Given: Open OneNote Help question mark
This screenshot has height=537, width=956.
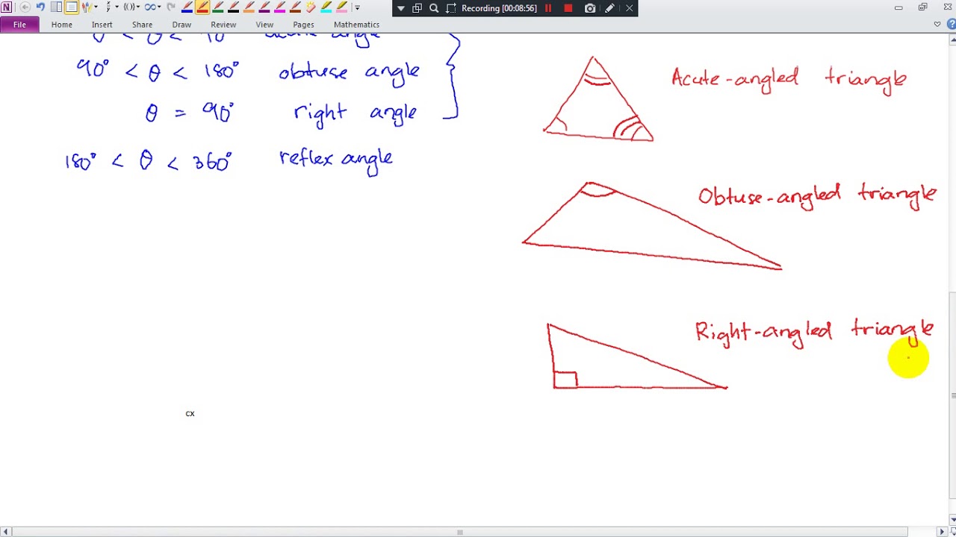Looking at the screenshot, I should click(x=951, y=25).
